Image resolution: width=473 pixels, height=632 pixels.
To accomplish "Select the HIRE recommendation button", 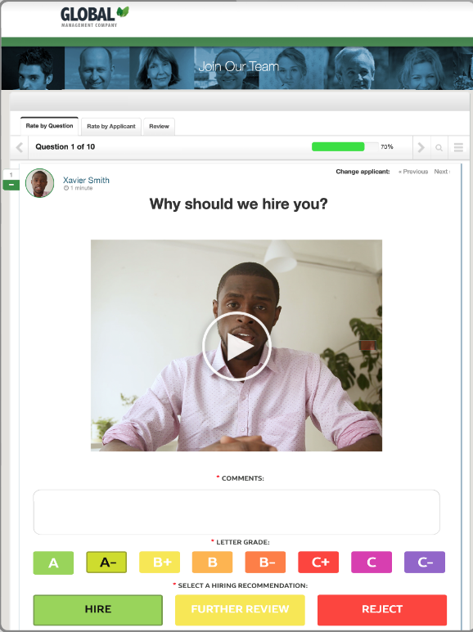I will pos(98,609).
